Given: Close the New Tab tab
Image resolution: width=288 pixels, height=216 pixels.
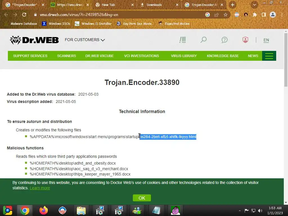Looking at the screenshot, I should 132,5.
